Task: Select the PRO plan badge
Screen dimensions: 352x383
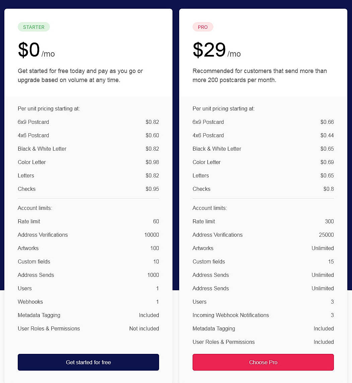Action: [203, 27]
